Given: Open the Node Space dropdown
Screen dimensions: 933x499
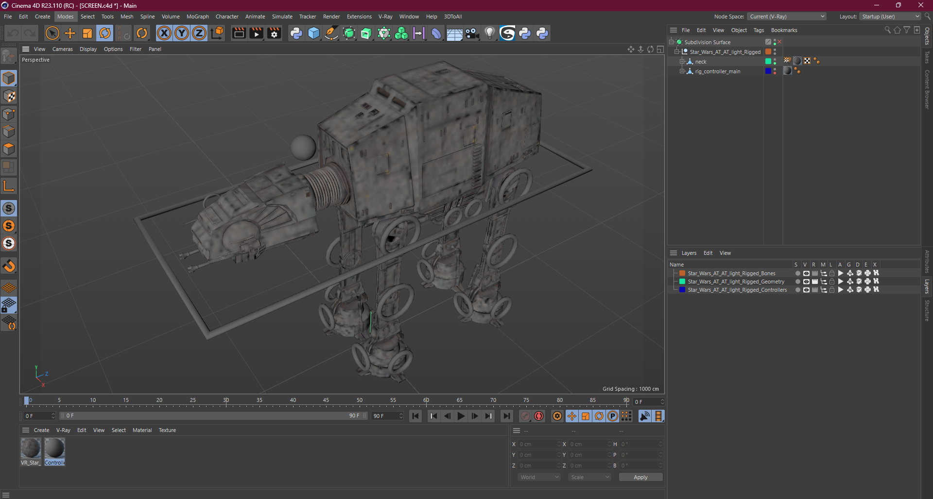Looking at the screenshot, I should point(787,17).
